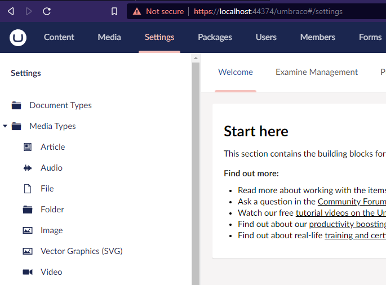
Task: Open the Packages section
Action: pos(215,37)
